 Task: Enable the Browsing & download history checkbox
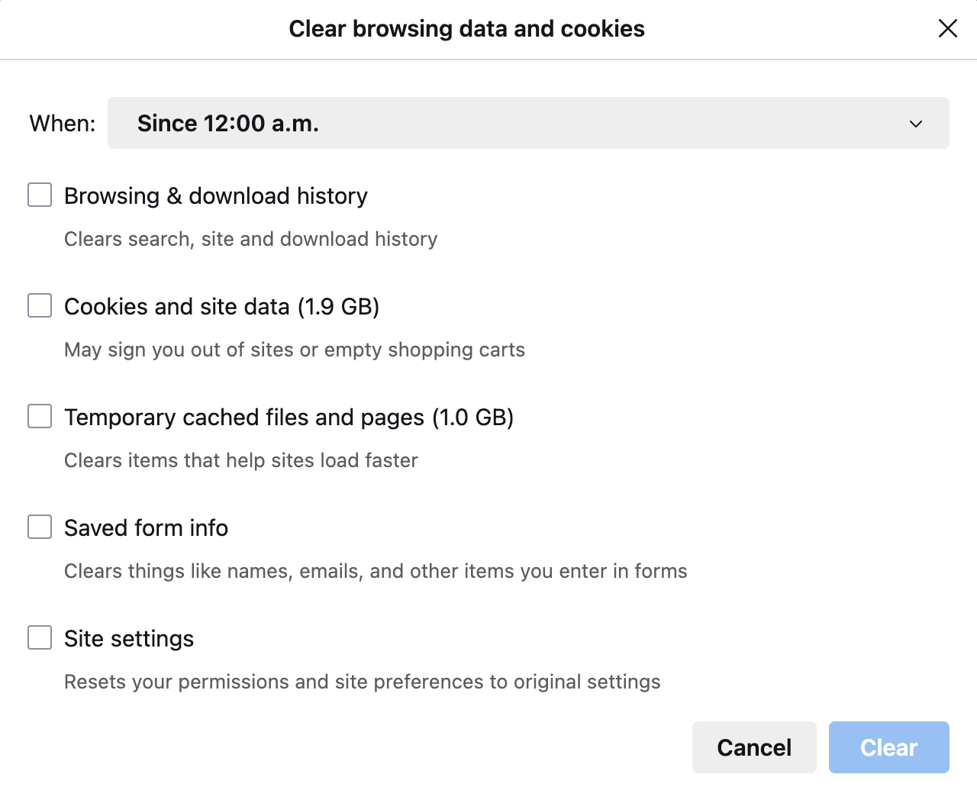(x=39, y=195)
